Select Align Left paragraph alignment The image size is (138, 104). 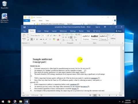coord(63,37)
